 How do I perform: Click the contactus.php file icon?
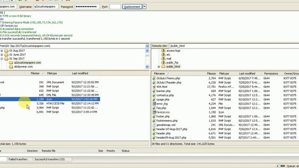154,95
